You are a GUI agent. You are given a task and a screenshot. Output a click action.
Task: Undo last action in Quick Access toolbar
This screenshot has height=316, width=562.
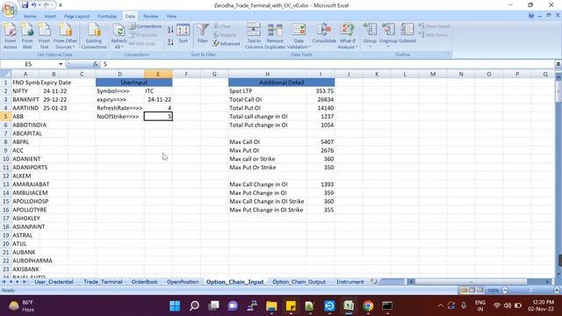click(x=33, y=5)
